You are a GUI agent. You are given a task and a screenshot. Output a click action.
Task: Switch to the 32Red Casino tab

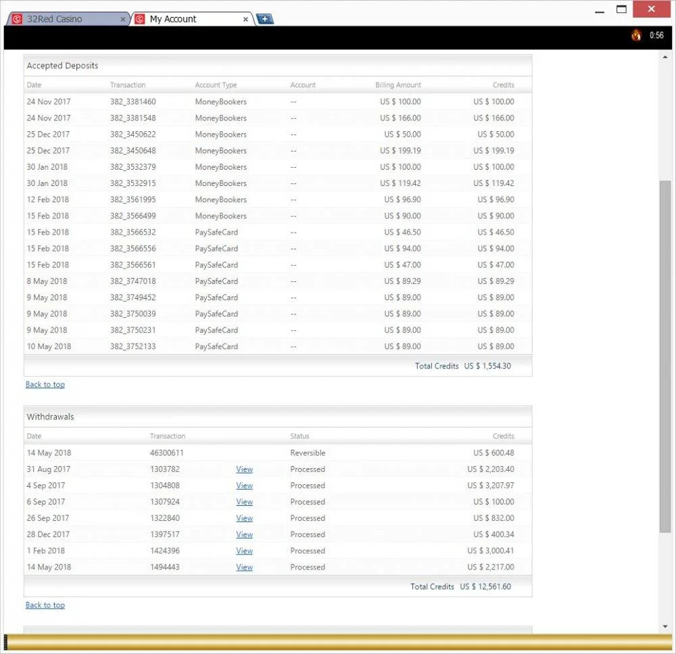(x=69, y=19)
